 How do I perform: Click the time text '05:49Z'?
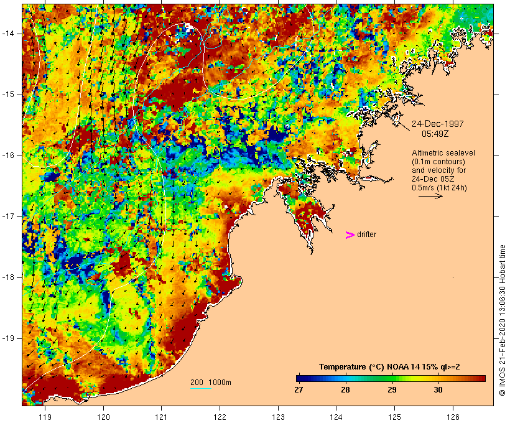click(435, 134)
